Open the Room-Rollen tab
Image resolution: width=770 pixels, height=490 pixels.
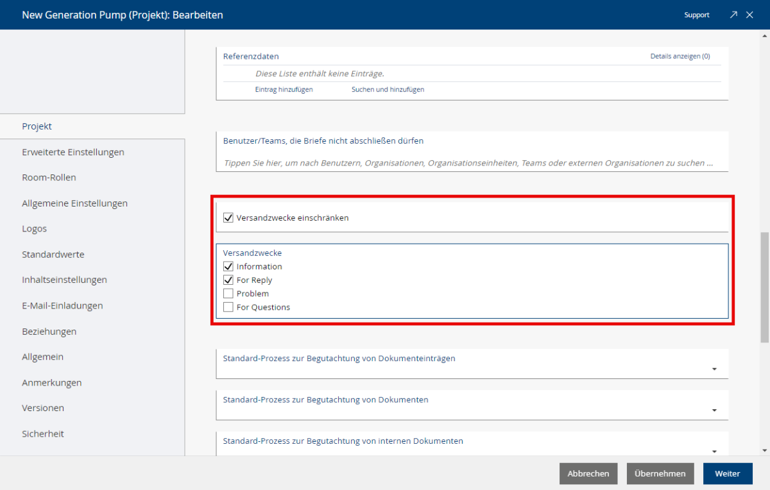49,178
